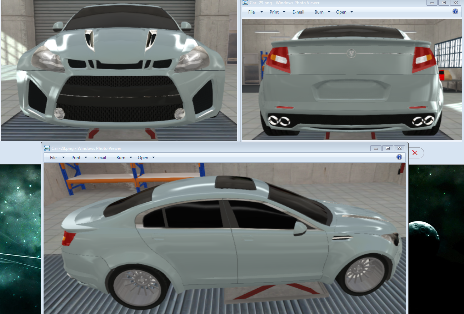The height and width of the screenshot is (314, 464).
Task: Close the Car -28.png window
Action: tap(399, 148)
